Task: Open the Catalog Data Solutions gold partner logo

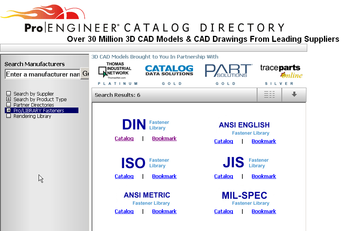Action: click(169, 70)
